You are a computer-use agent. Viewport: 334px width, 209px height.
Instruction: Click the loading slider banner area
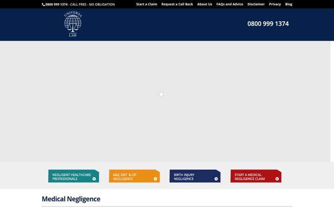click(165, 101)
